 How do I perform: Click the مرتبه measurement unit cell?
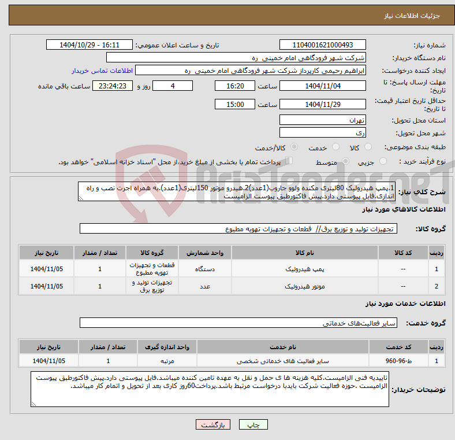167,361
